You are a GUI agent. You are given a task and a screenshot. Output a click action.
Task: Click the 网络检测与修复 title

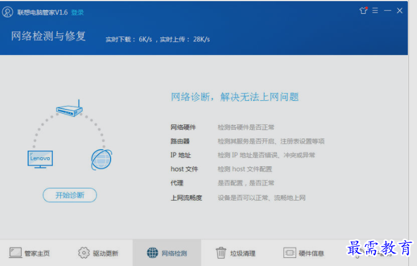pyautogui.click(x=48, y=36)
